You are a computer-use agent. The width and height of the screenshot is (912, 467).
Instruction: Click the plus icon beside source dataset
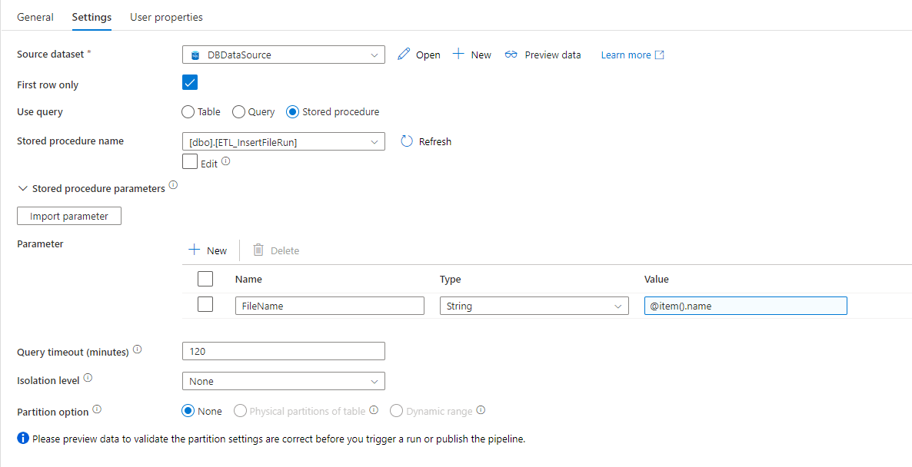click(x=458, y=55)
